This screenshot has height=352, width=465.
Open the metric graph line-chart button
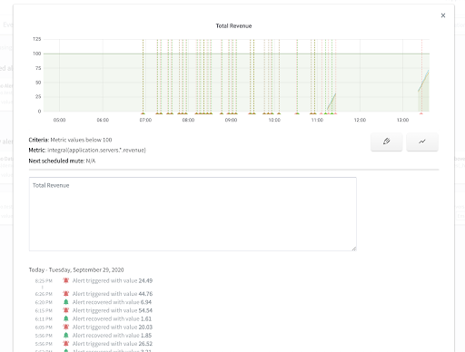(x=422, y=142)
